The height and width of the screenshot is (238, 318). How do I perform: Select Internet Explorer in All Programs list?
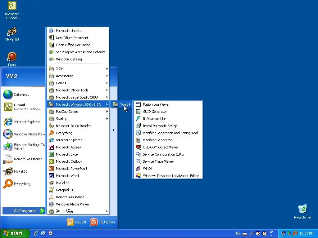78,140
